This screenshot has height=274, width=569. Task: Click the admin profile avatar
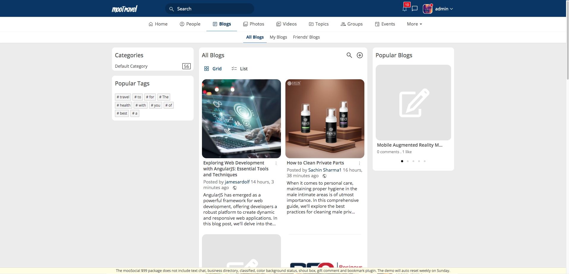coord(427,9)
